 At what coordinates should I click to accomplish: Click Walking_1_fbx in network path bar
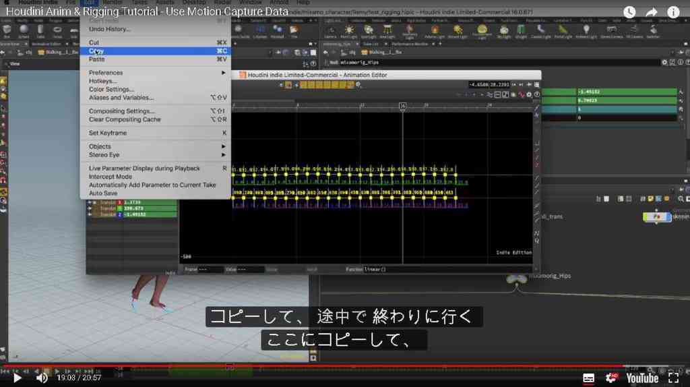pyautogui.click(x=383, y=53)
